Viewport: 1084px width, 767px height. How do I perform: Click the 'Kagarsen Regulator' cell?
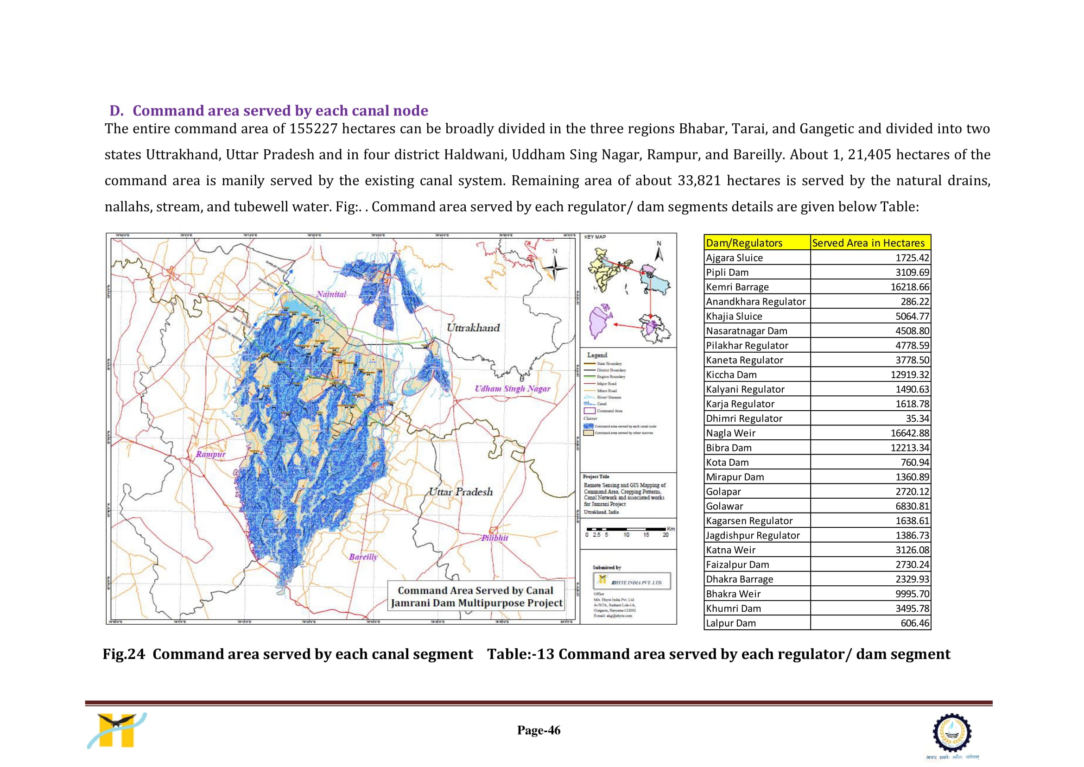click(x=757, y=521)
